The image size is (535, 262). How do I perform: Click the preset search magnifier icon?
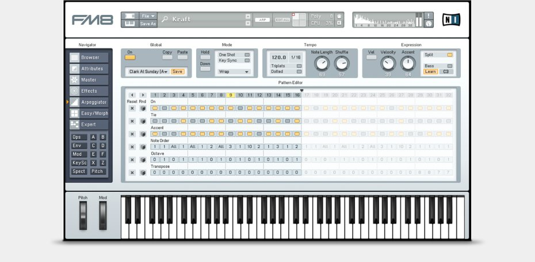coord(165,20)
